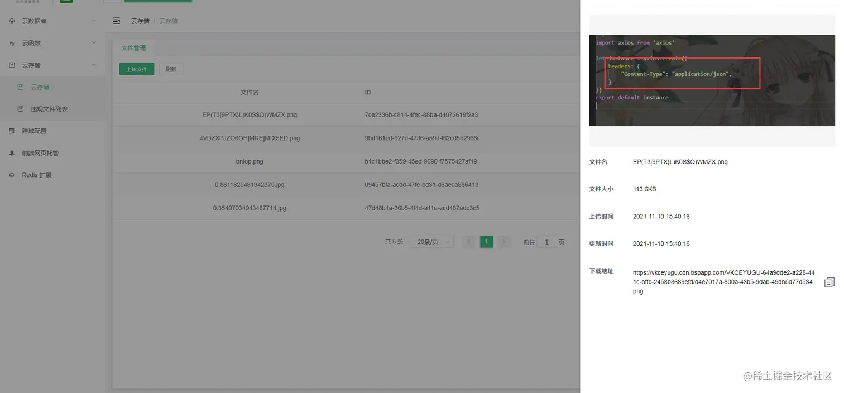Click the 违规文件列表 icon

pos(21,109)
